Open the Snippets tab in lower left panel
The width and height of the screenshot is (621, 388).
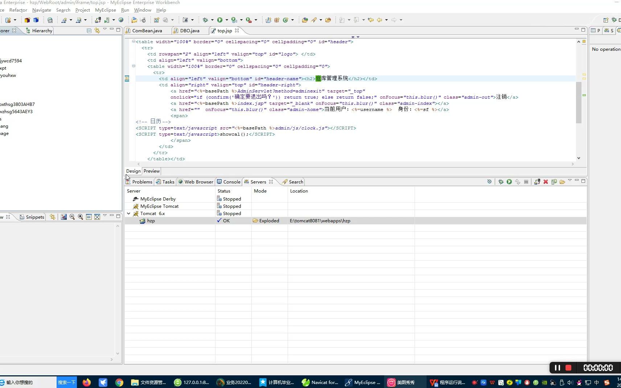(x=32, y=217)
